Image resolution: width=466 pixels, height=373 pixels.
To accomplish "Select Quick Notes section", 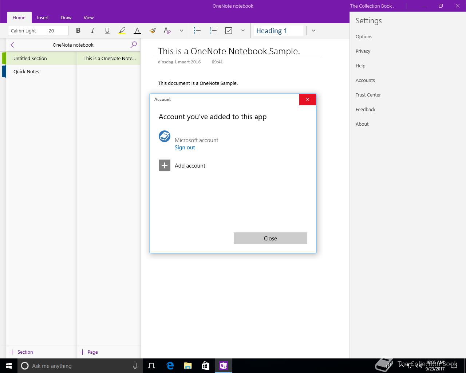I will [41, 71].
